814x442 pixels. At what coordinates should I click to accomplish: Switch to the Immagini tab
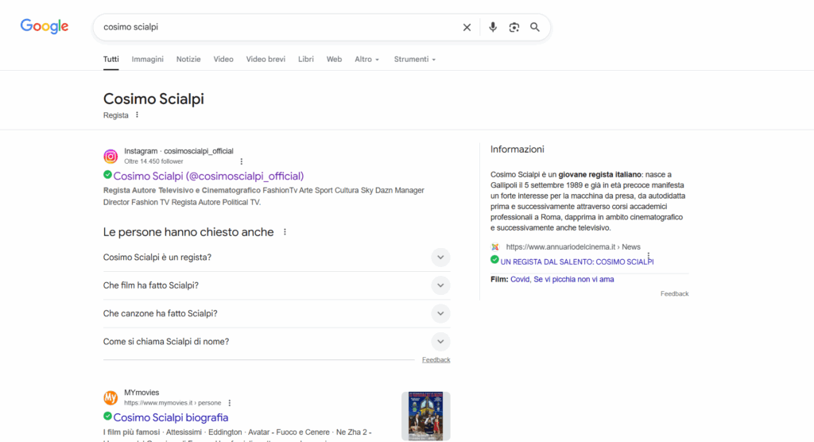[x=147, y=60]
